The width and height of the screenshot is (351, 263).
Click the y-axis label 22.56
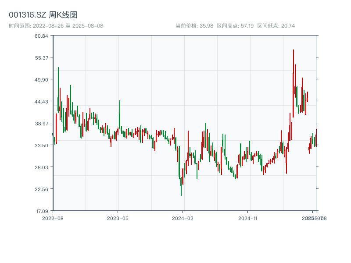coord(41,189)
